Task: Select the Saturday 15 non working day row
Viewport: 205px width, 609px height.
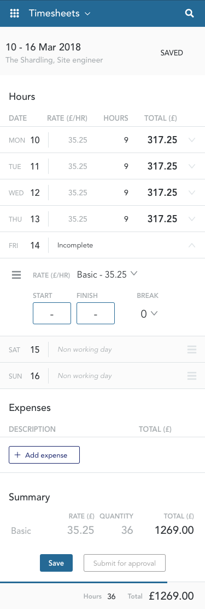Action: (103, 349)
